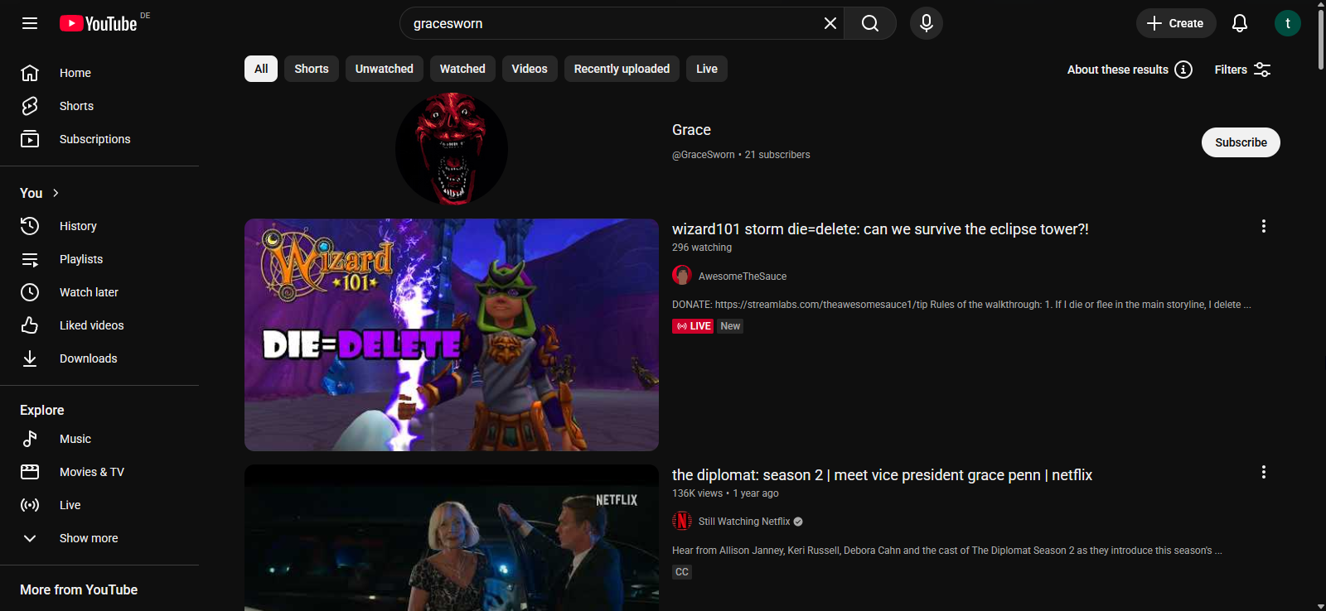Expand the You section chevron
This screenshot has width=1326, height=611.
tap(56, 193)
